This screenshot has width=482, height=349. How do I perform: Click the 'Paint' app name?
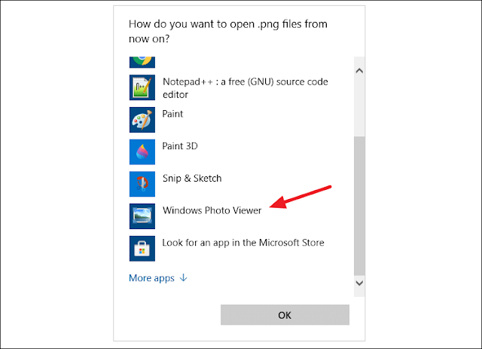point(172,114)
